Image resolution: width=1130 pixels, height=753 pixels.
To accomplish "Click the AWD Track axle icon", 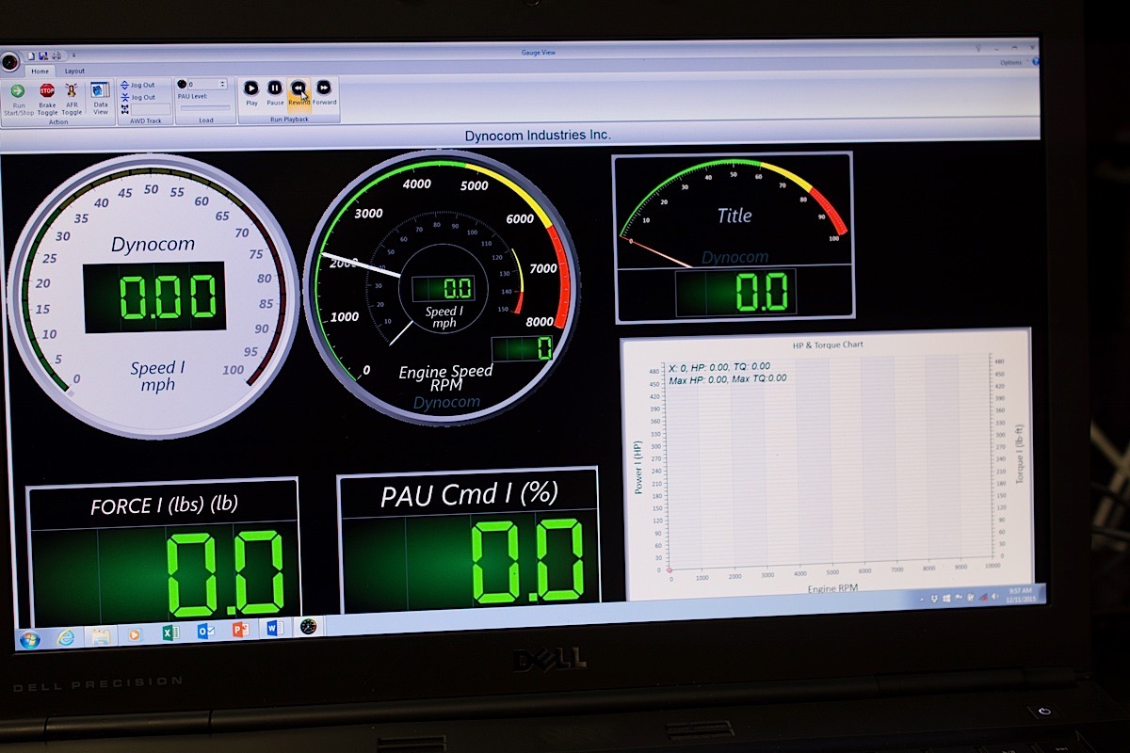I will tap(125, 109).
